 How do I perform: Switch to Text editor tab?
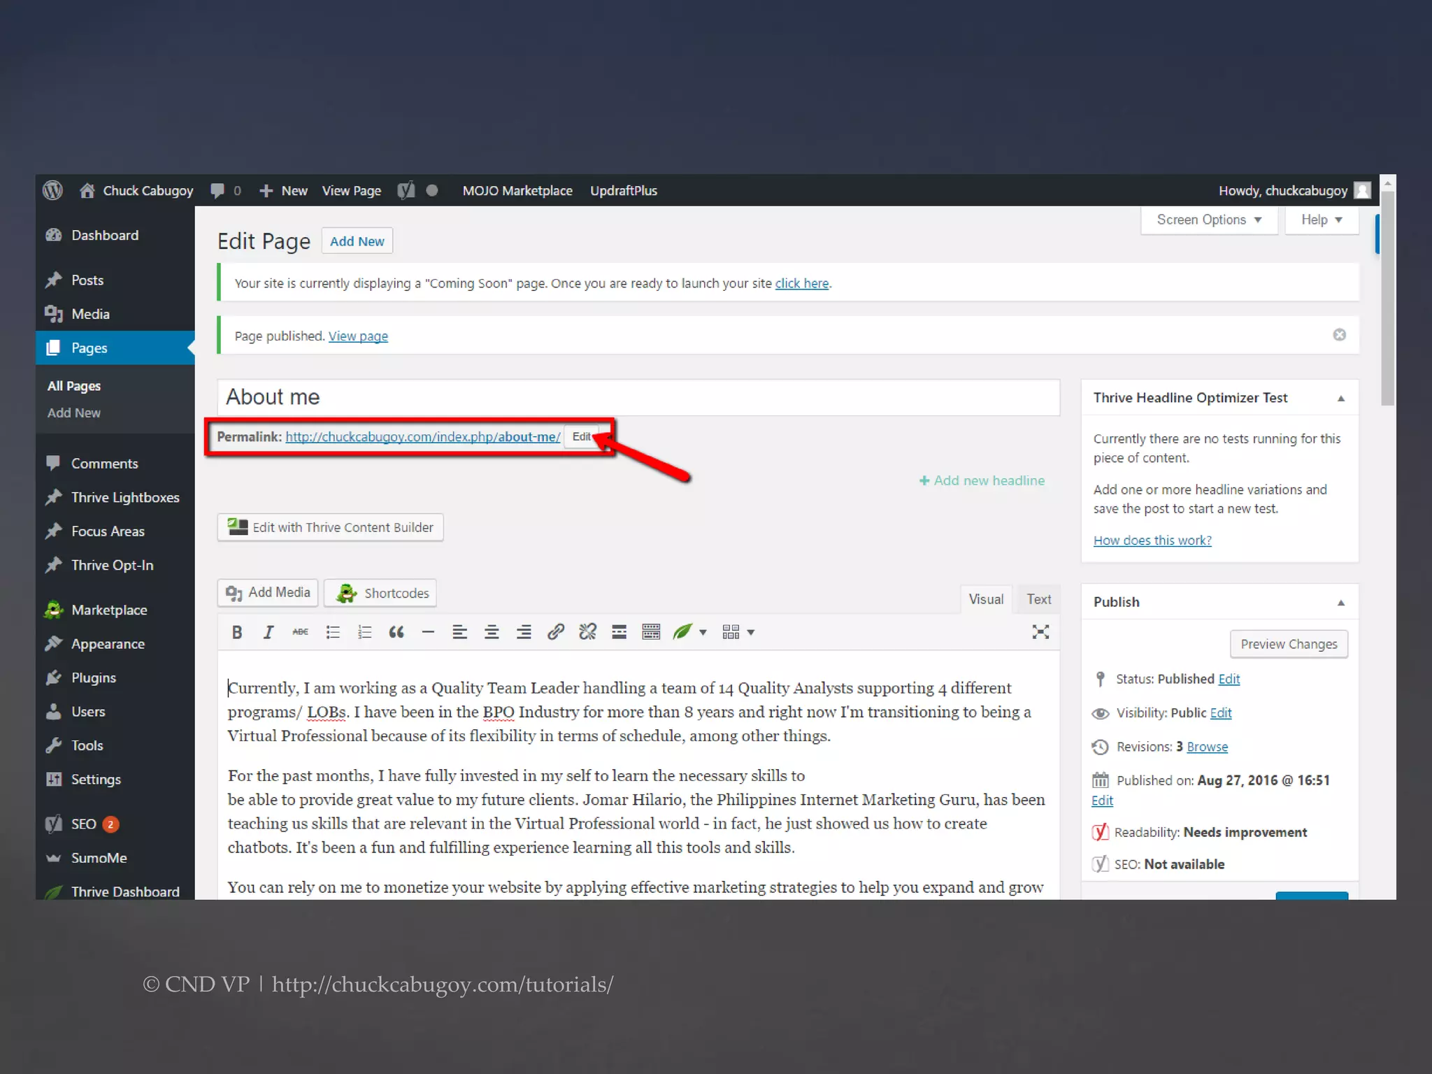[1038, 599]
